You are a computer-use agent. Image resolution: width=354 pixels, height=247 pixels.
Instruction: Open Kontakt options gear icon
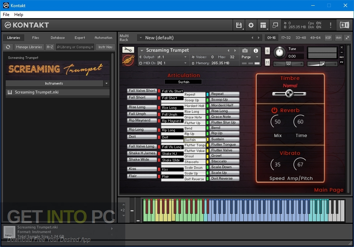251,25
